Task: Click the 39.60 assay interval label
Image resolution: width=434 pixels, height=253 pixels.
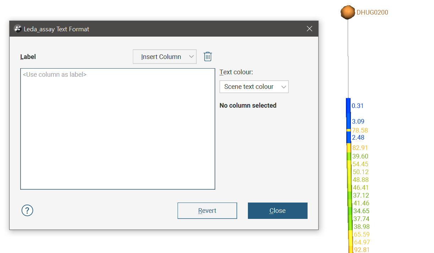Action: click(360, 156)
